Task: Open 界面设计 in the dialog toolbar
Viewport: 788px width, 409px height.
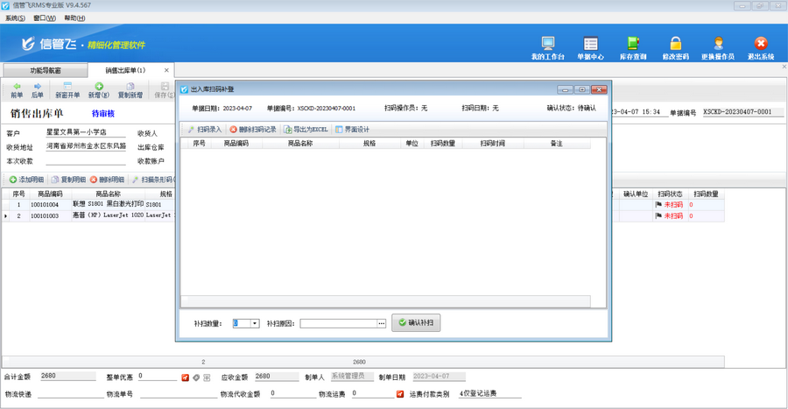Action: tap(352, 130)
